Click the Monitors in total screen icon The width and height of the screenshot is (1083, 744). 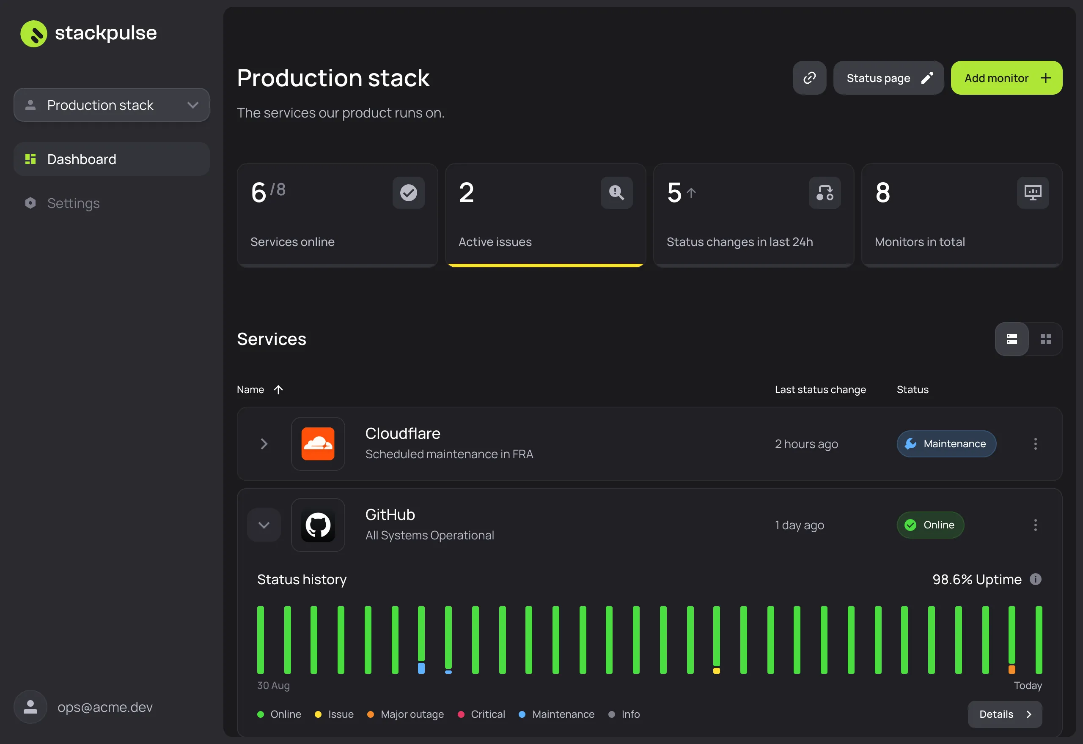click(x=1032, y=192)
